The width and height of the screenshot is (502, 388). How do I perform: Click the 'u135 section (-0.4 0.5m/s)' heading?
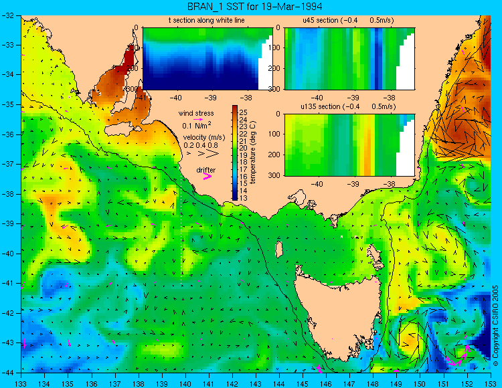pyautogui.click(x=348, y=106)
